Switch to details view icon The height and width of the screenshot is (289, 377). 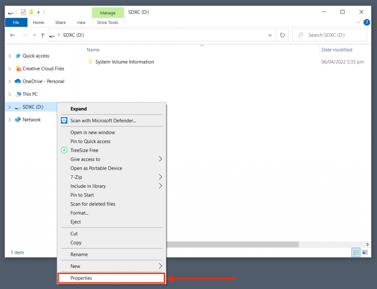[x=356, y=253]
